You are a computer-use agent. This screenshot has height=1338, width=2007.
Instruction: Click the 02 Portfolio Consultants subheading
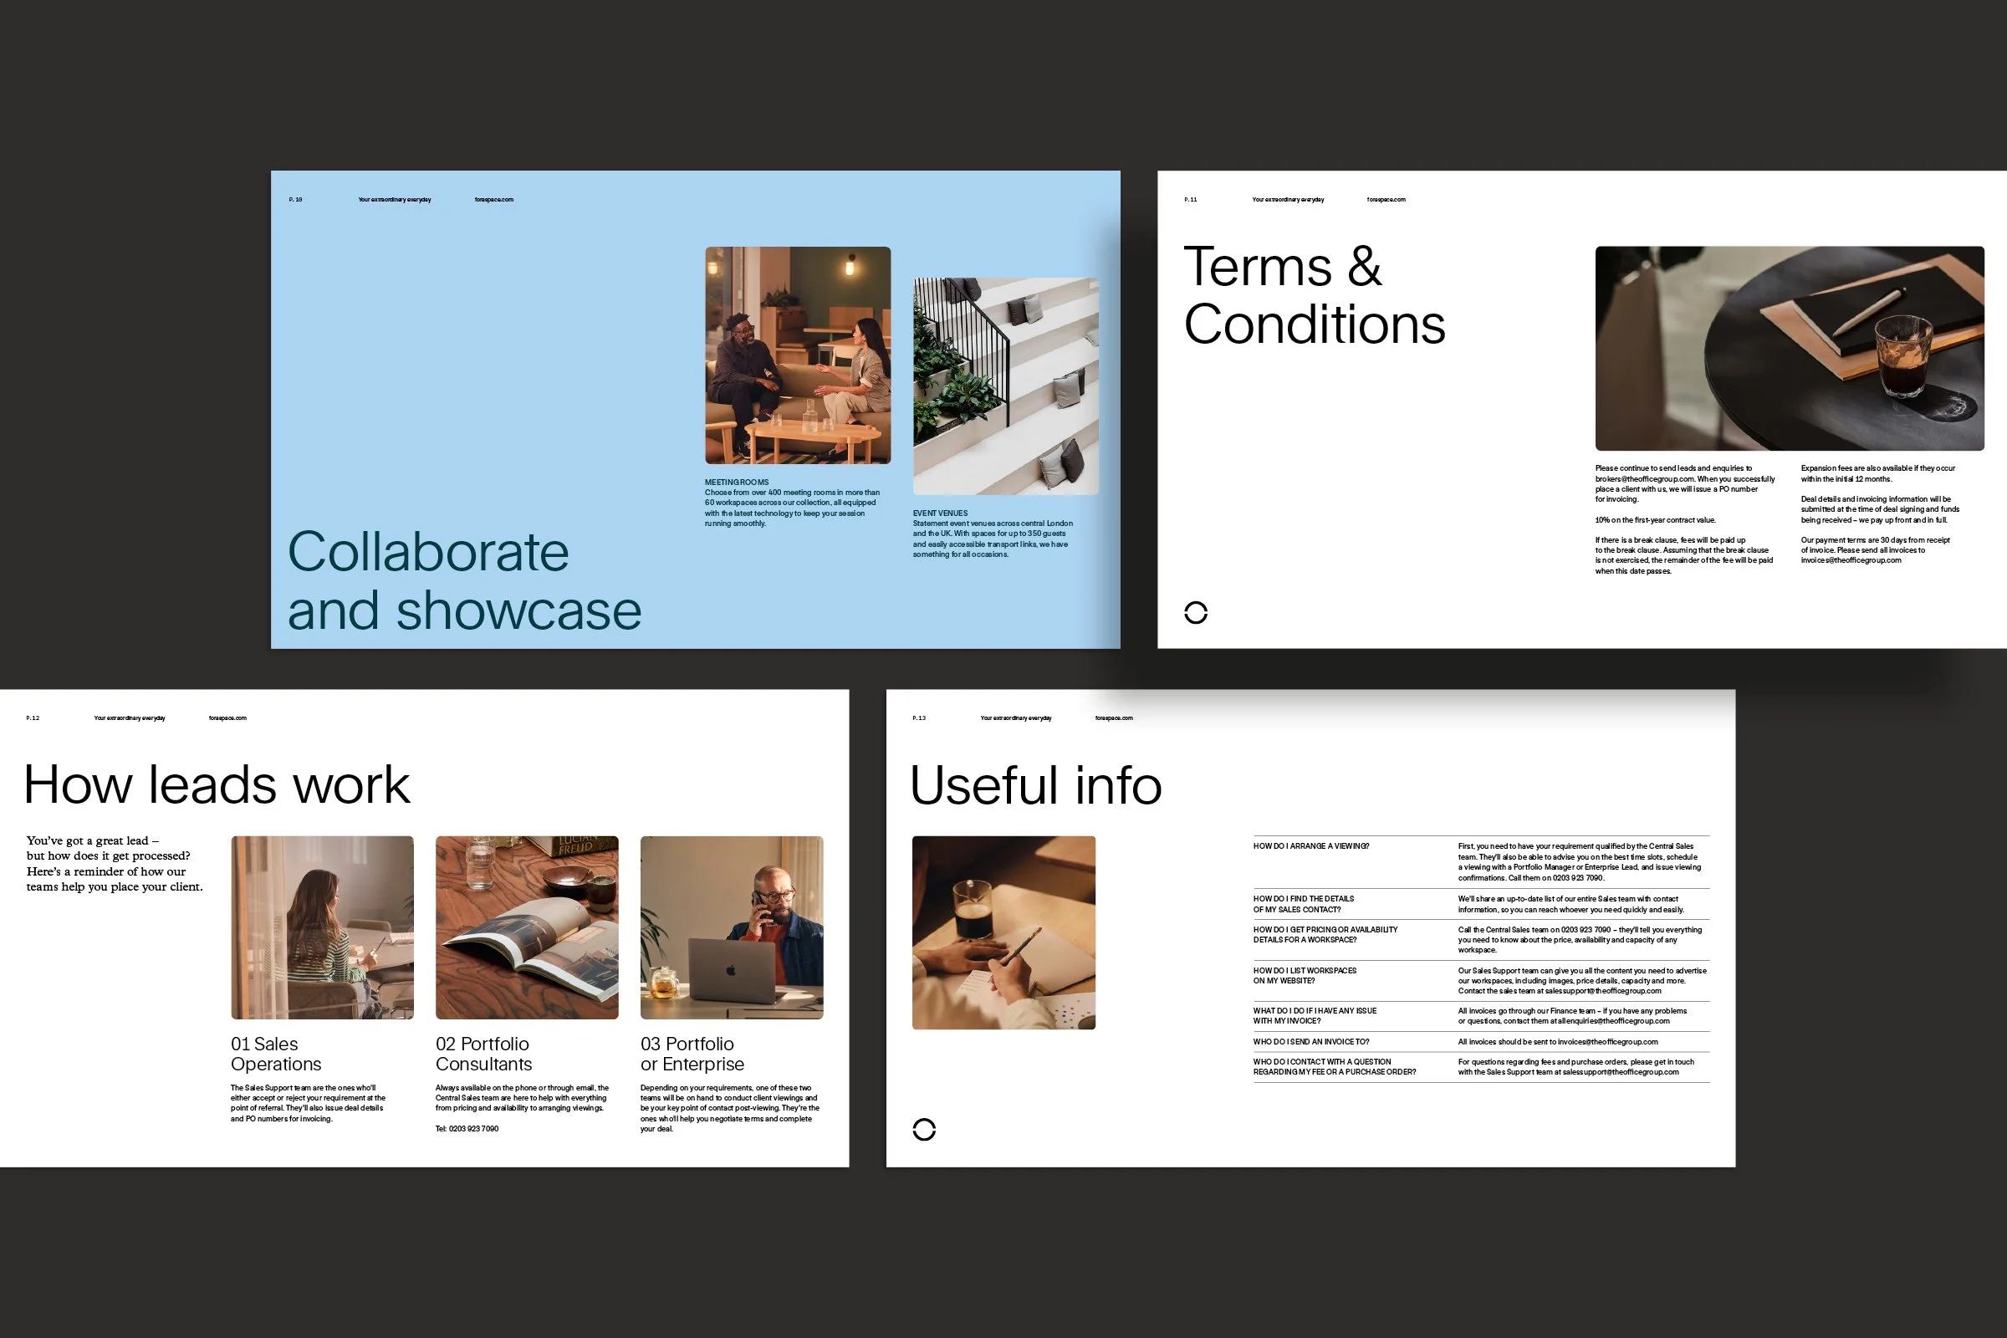[483, 1054]
